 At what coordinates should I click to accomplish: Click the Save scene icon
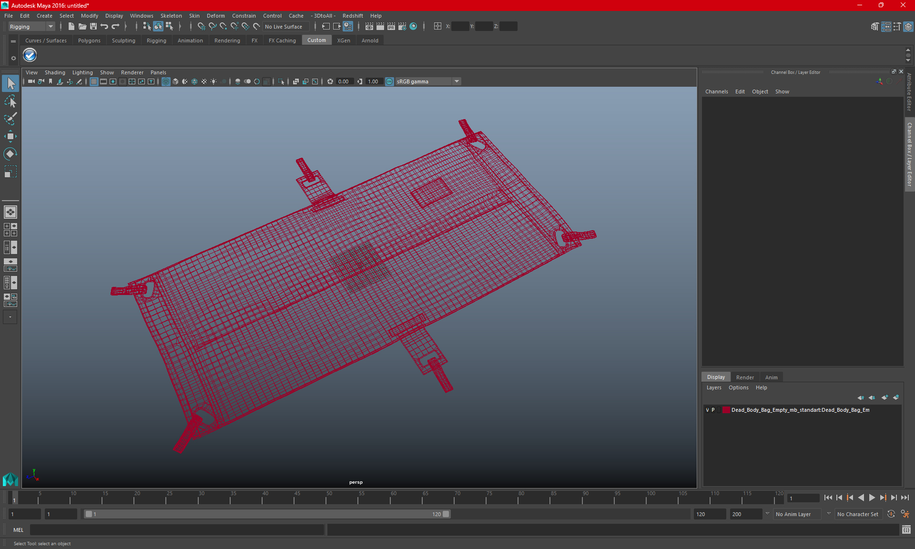pos(93,27)
